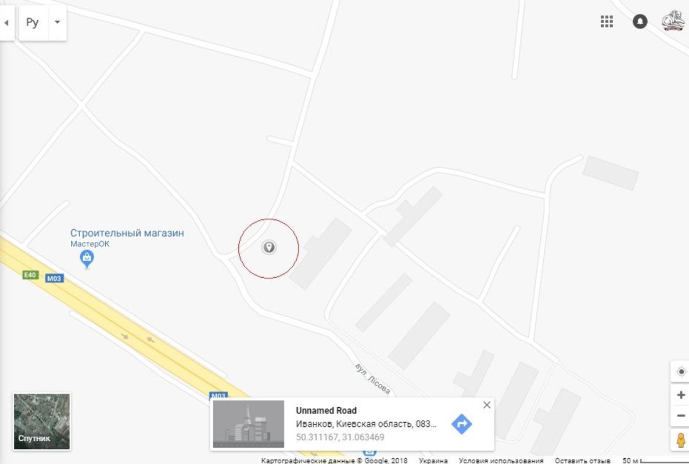The height and width of the screenshot is (464, 689).
Task: Open the Google apps grid
Action: pos(607,21)
